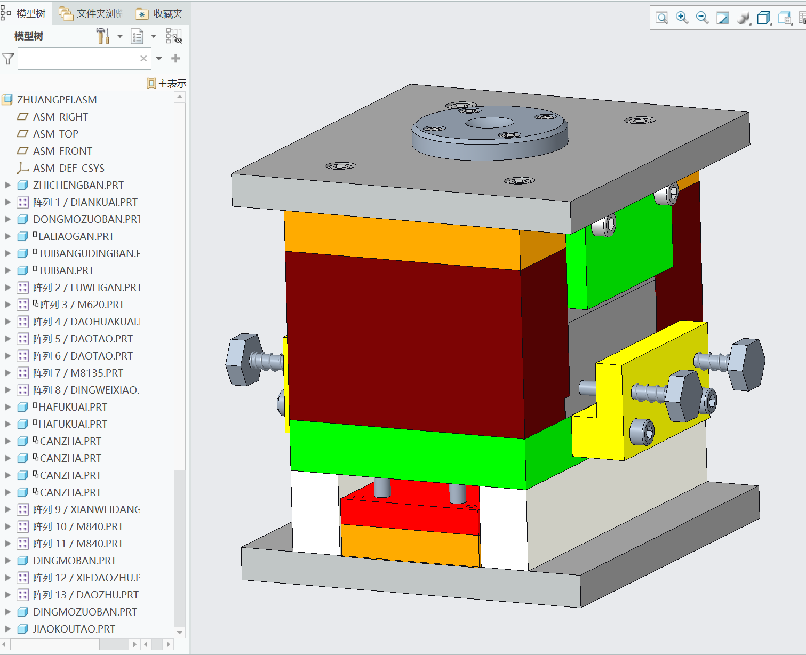Viewport: 806px width, 655px height.
Task: Click the plus button next to search
Action: [175, 59]
